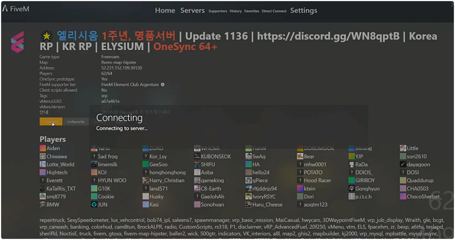
Task: Open the Favorites tab
Action: click(x=251, y=11)
